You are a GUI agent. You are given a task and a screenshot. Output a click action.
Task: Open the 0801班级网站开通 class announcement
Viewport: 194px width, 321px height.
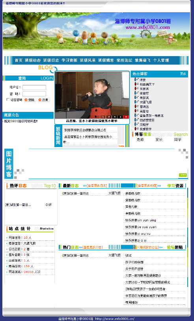coord(21,121)
